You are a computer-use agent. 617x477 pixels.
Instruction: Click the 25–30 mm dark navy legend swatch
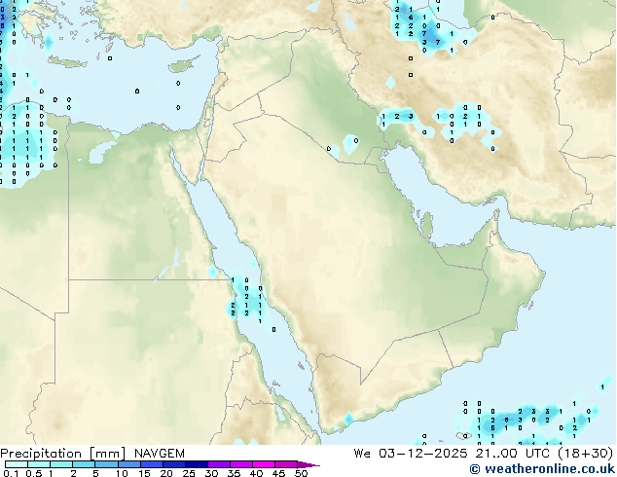click(197, 464)
